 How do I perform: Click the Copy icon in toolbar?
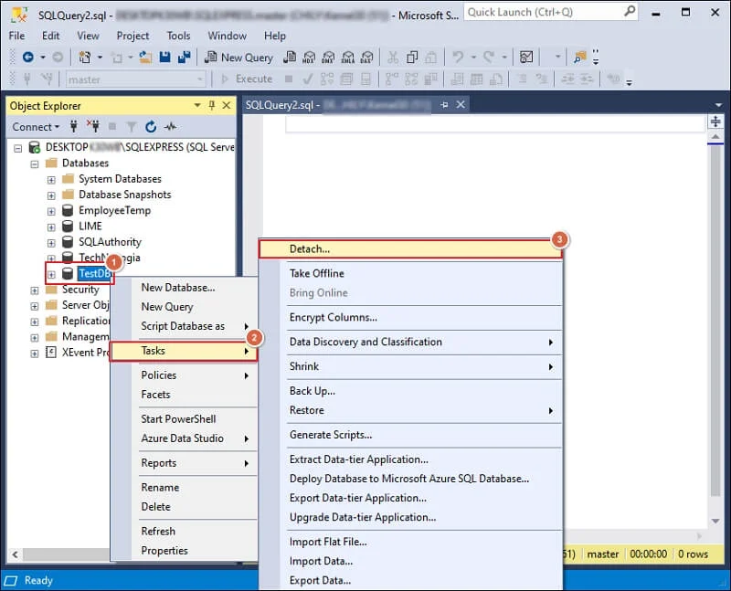click(x=412, y=58)
